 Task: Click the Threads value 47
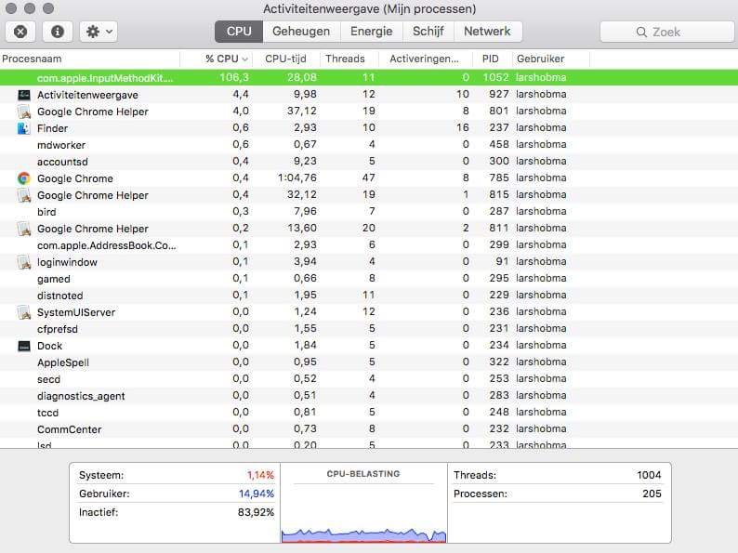[368, 178]
